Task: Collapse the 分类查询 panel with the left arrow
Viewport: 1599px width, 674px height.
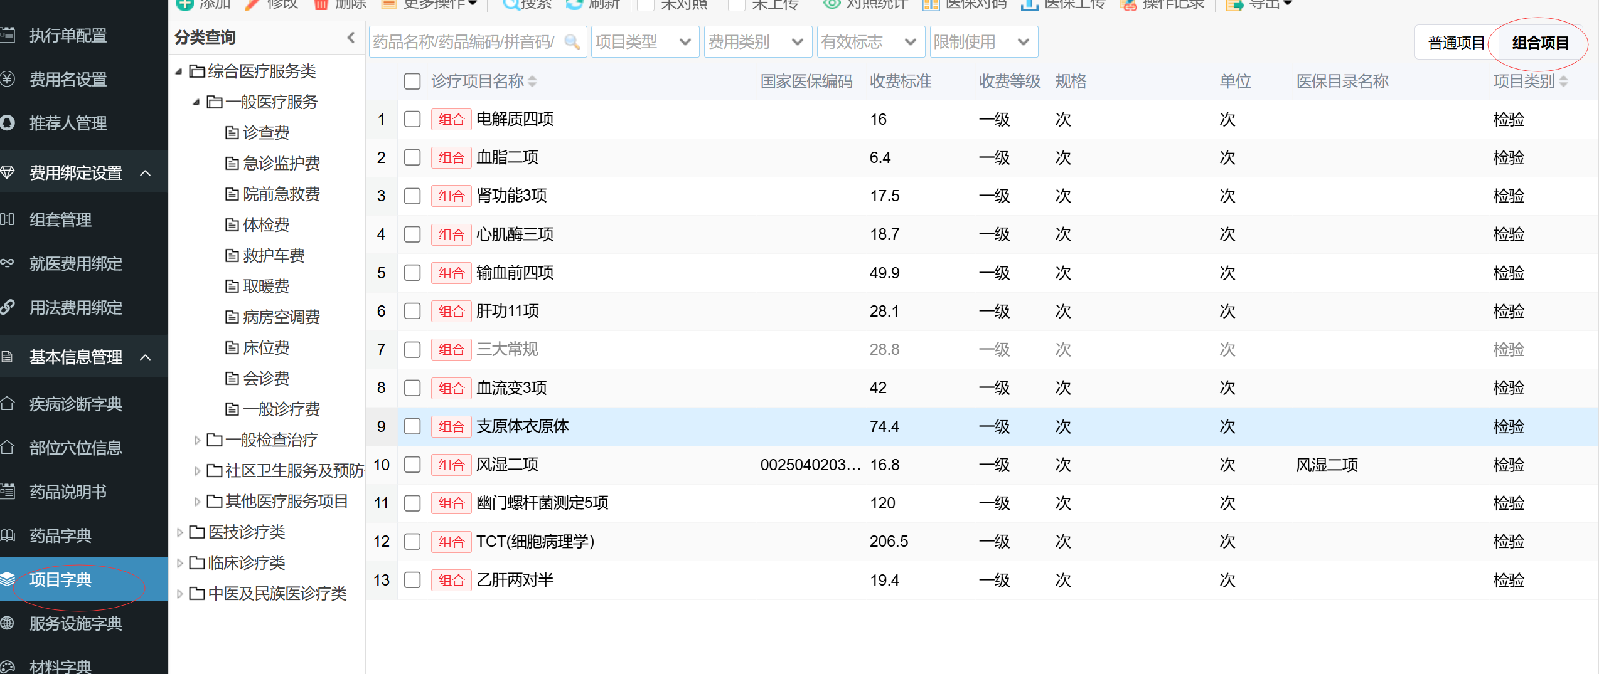Action: 351,38
